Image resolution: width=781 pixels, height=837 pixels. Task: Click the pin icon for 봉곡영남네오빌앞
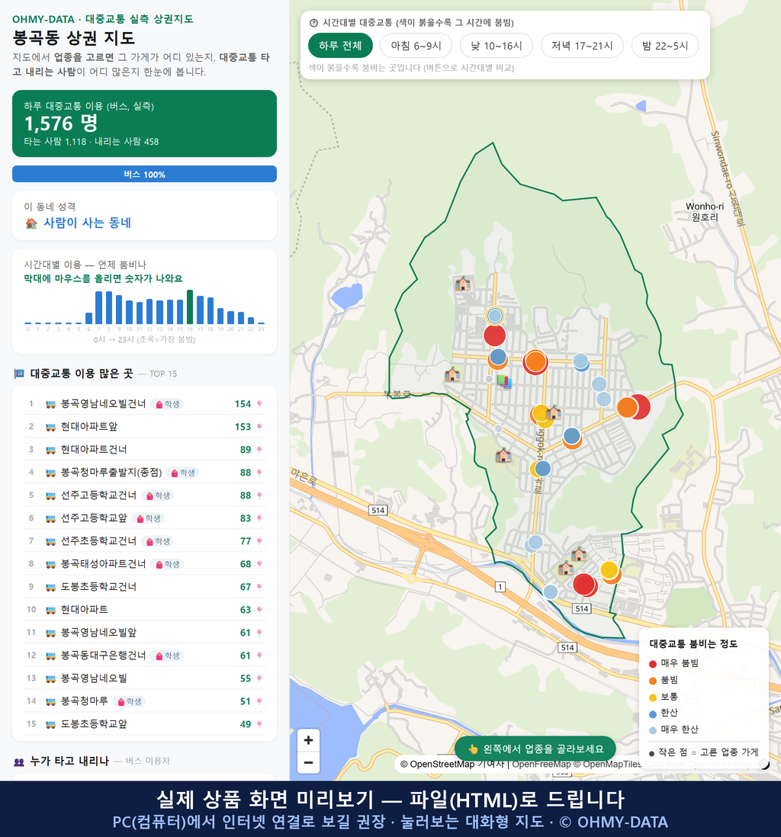click(x=259, y=633)
